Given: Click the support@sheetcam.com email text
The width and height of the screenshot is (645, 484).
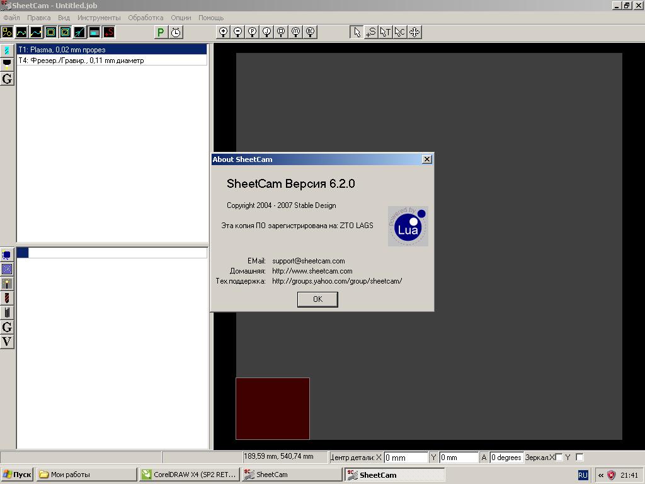Looking at the screenshot, I should (x=309, y=261).
